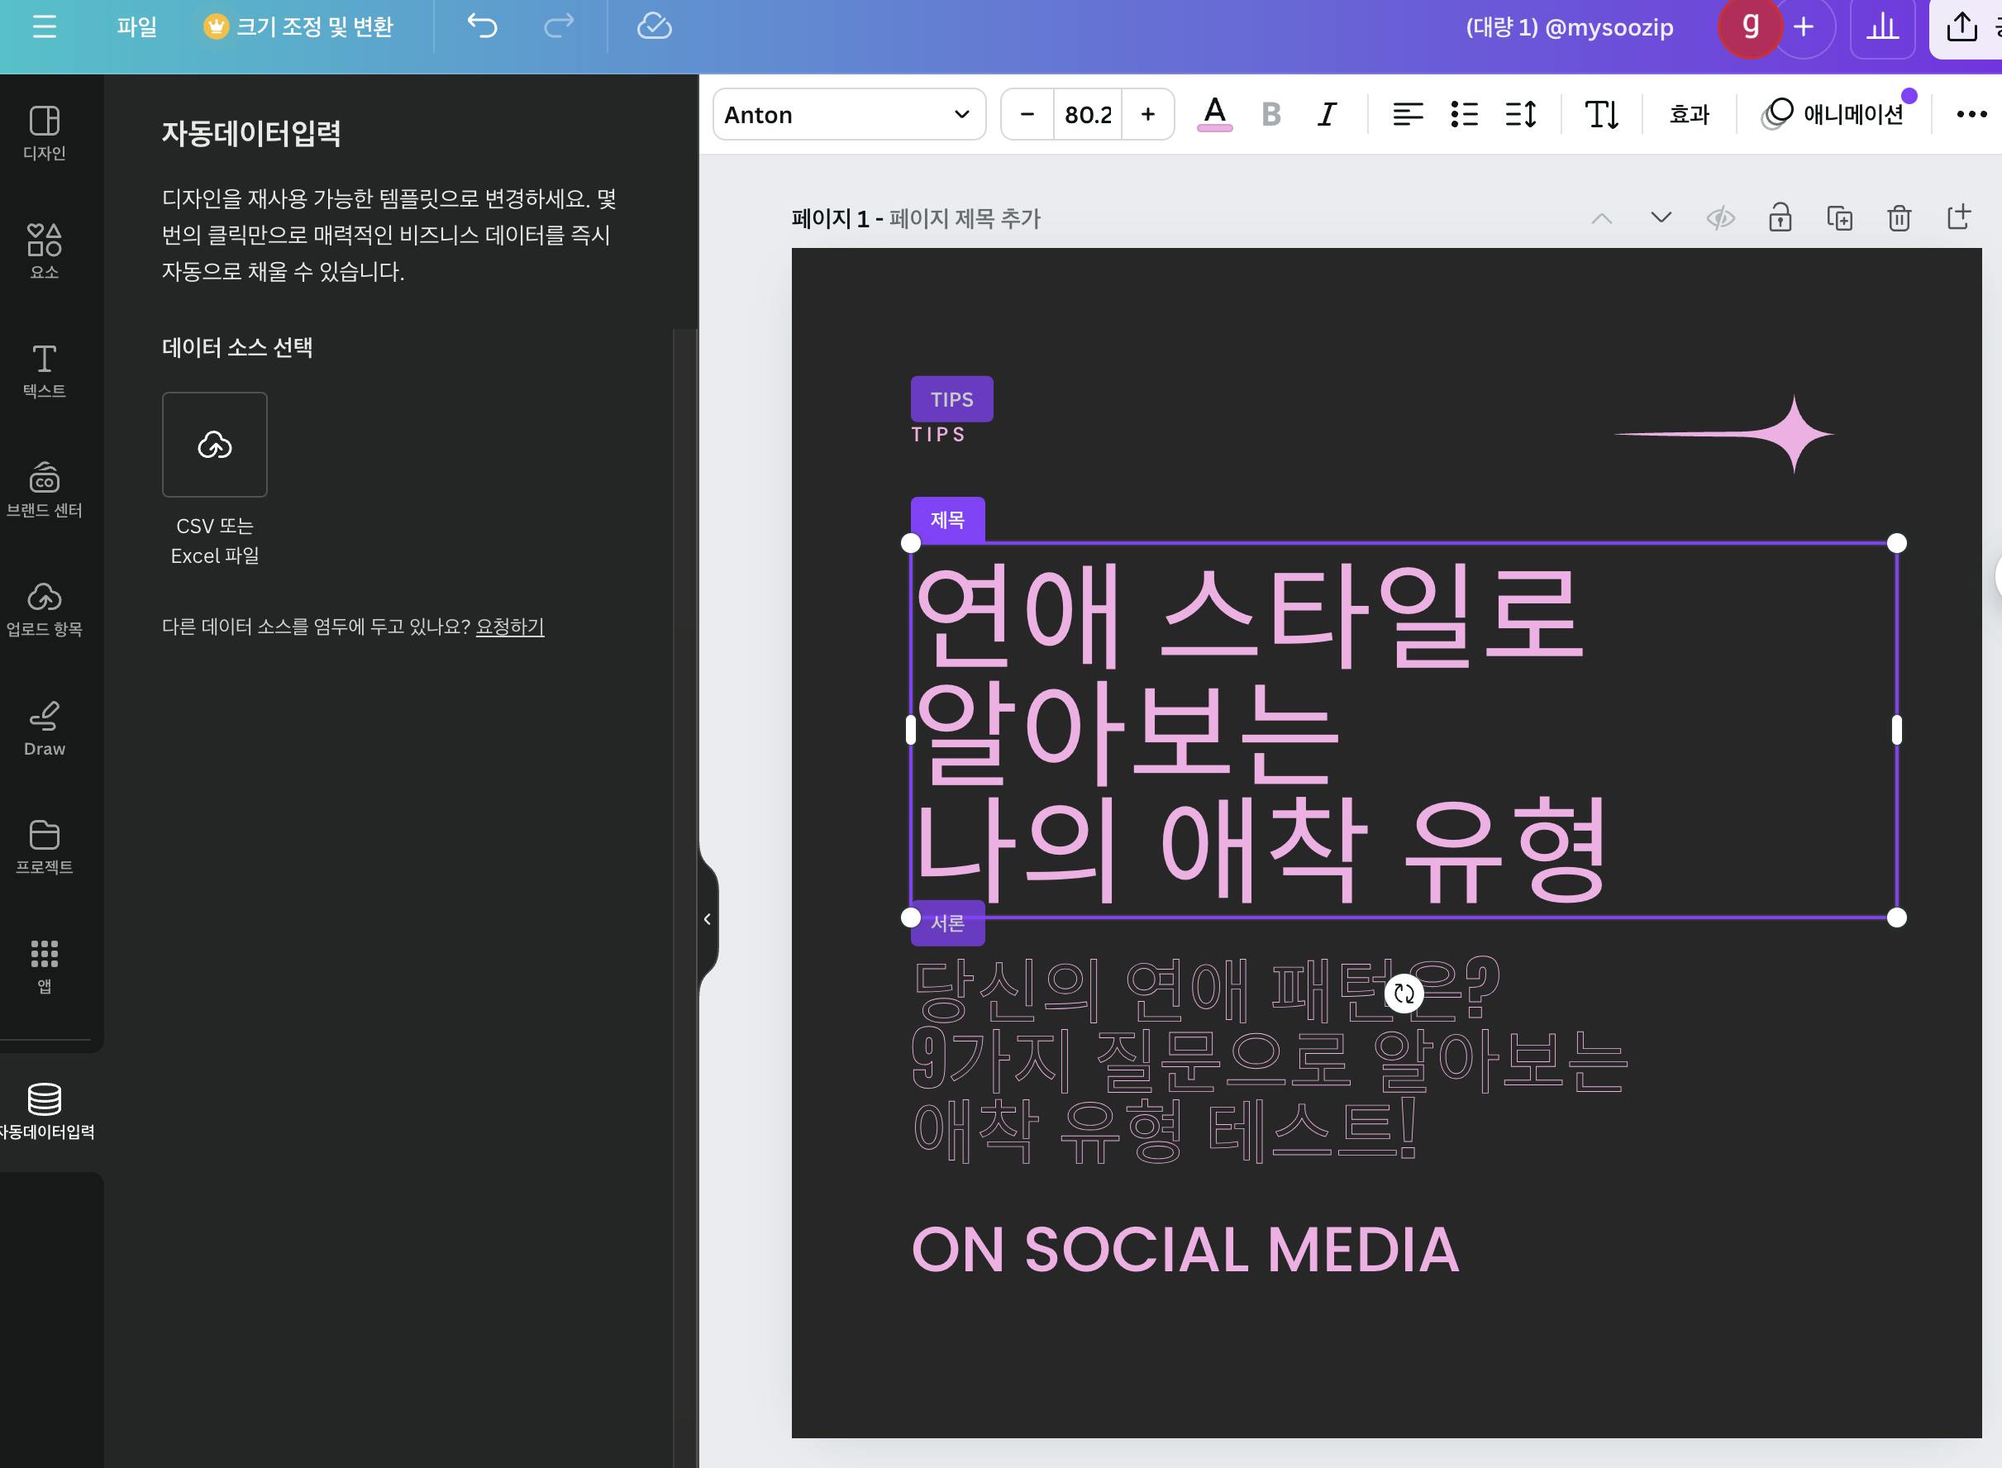
Task: Toggle page visibility with the eye icon
Action: tap(1720, 217)
